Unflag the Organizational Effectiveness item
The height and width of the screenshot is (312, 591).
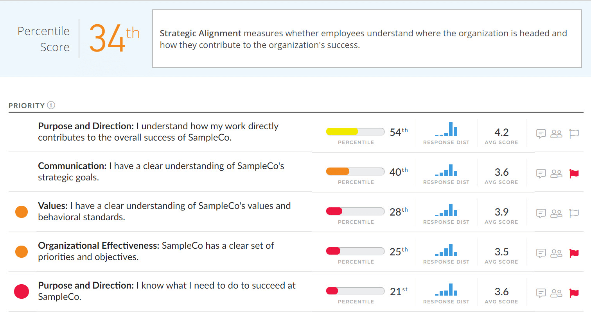574,253
